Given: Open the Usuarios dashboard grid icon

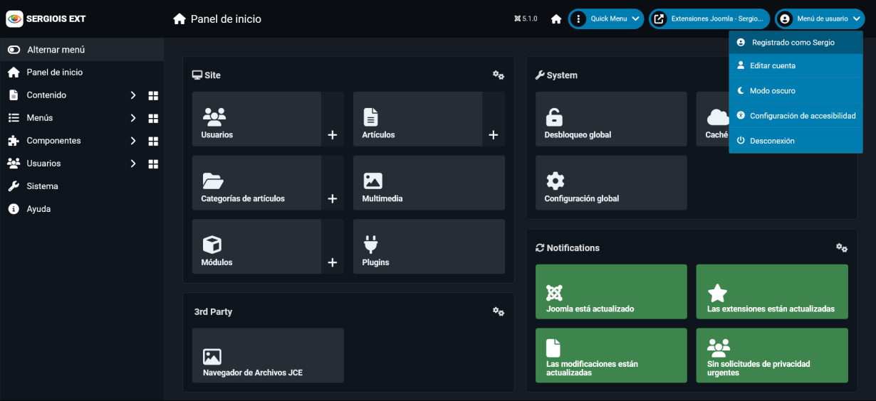Looking at the screenshot, I should click(x=153, y=164).
